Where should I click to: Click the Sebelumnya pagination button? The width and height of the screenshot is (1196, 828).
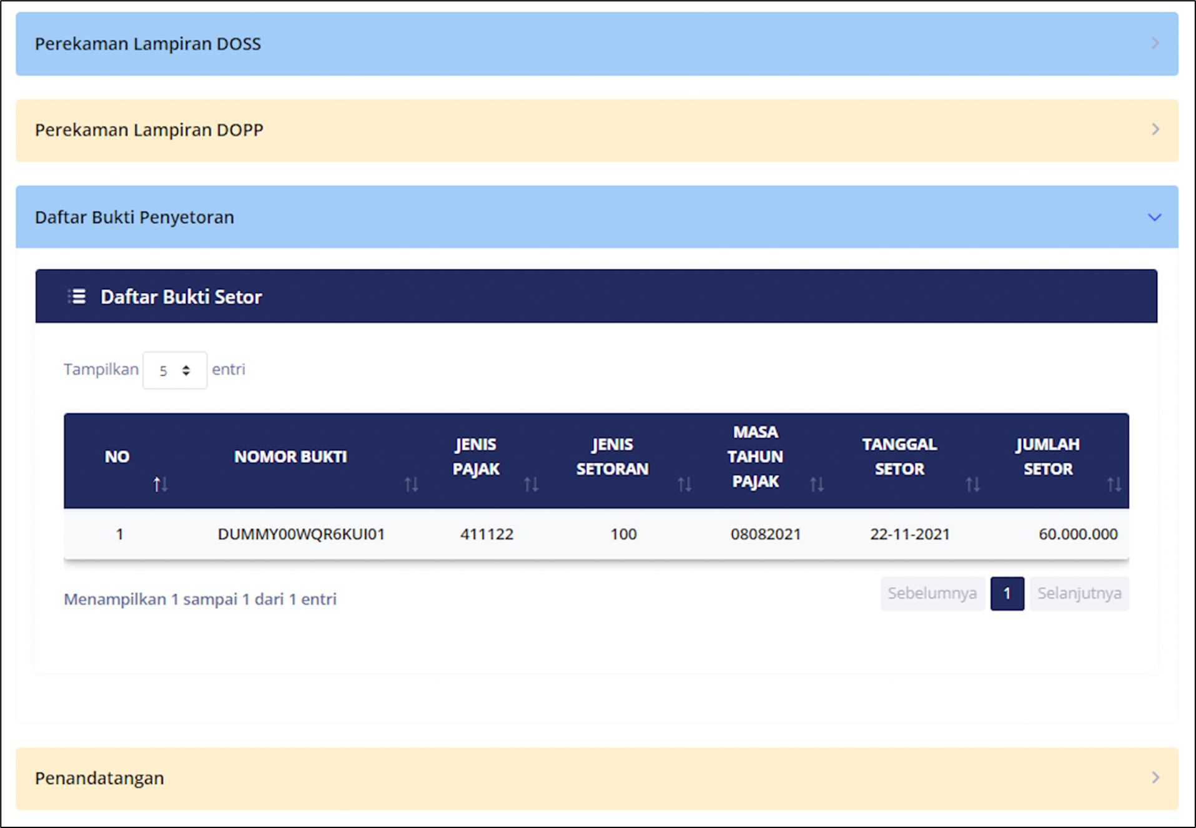[x=932, y=593]
